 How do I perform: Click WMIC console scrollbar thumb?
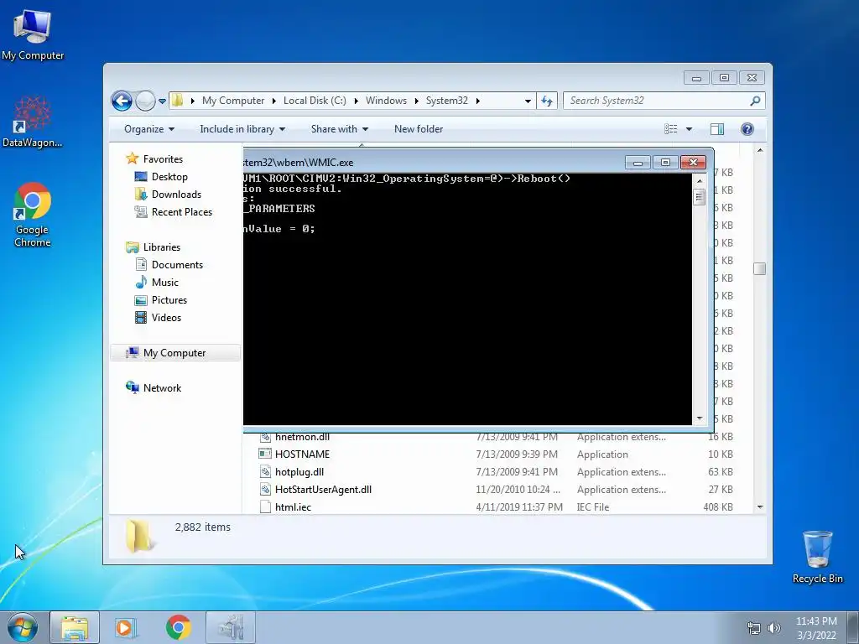(699, 196)
